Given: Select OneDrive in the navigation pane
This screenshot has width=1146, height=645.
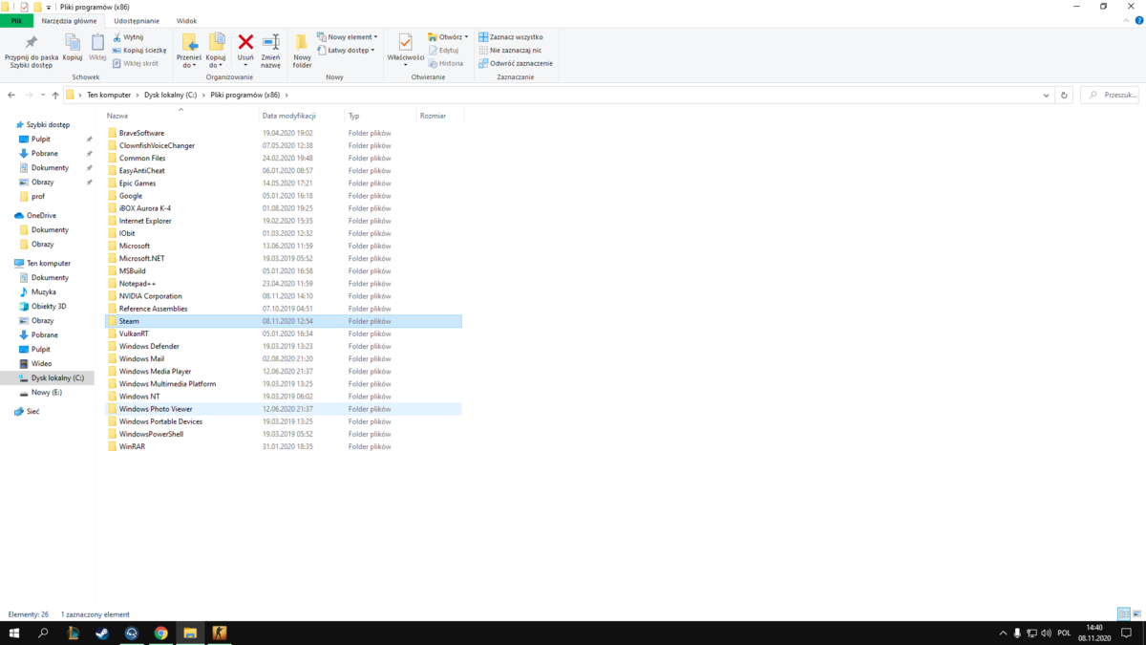Looking at the screenshot, I should tap(41, 216).
